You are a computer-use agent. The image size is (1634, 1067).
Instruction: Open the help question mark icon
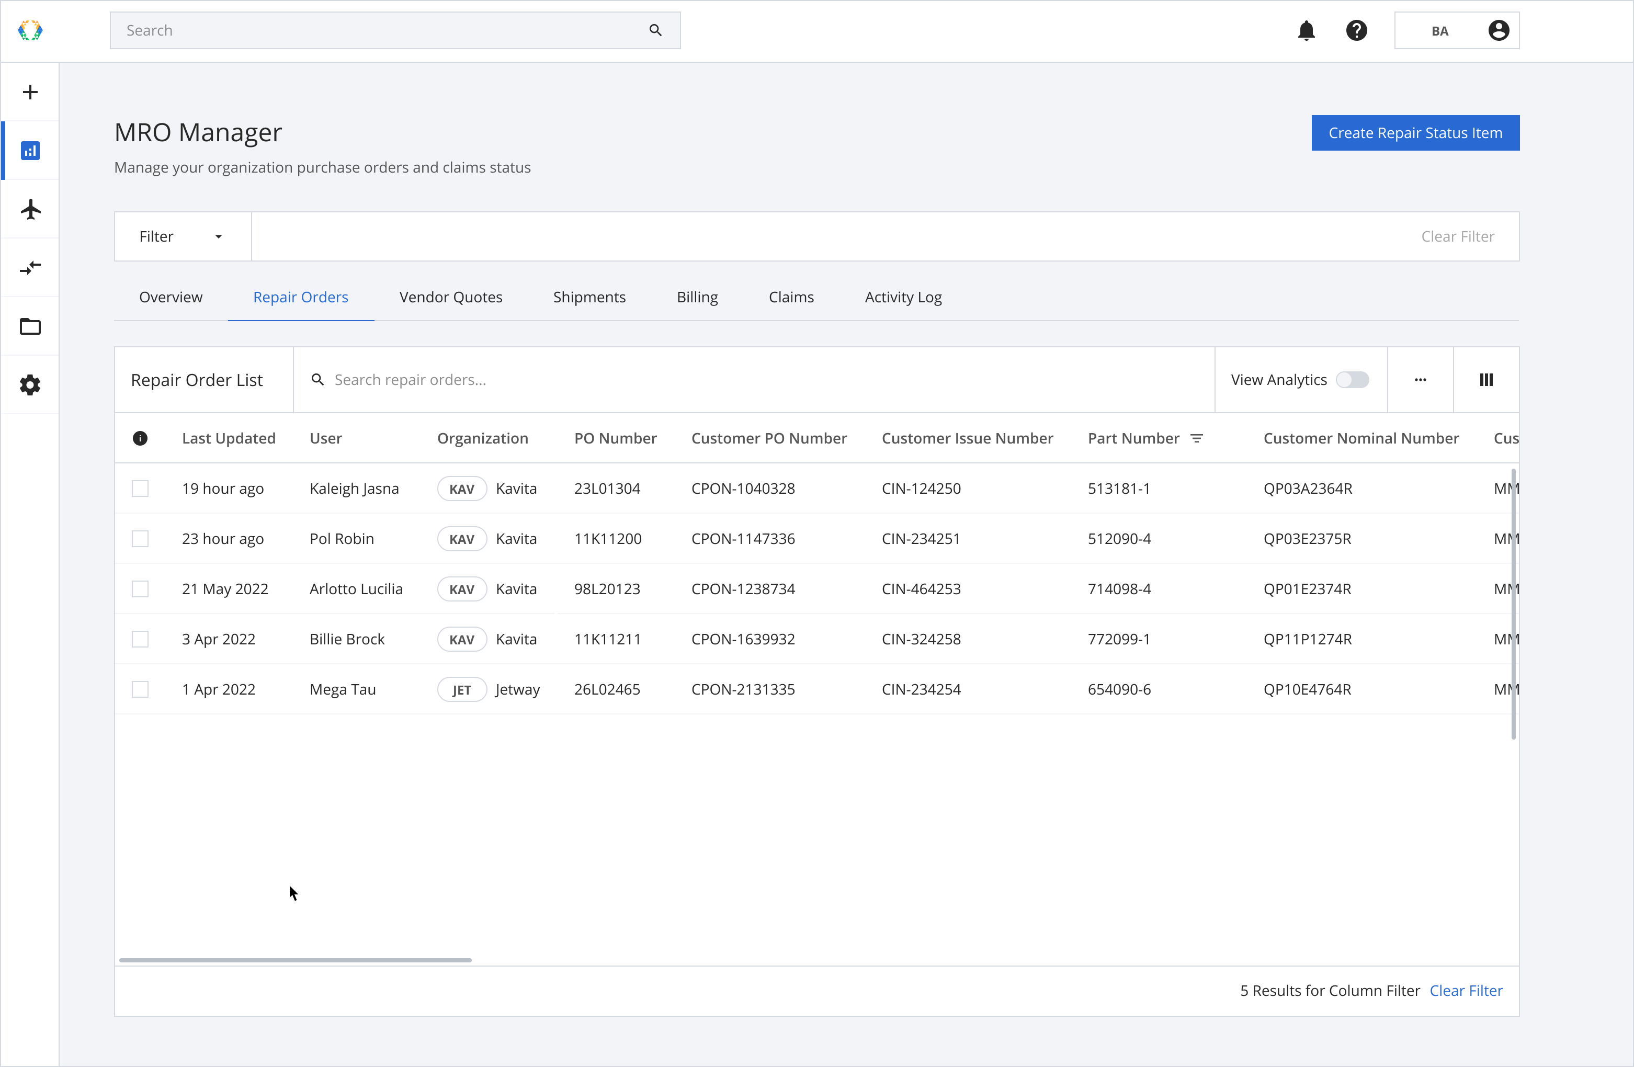pos(1356,30)
